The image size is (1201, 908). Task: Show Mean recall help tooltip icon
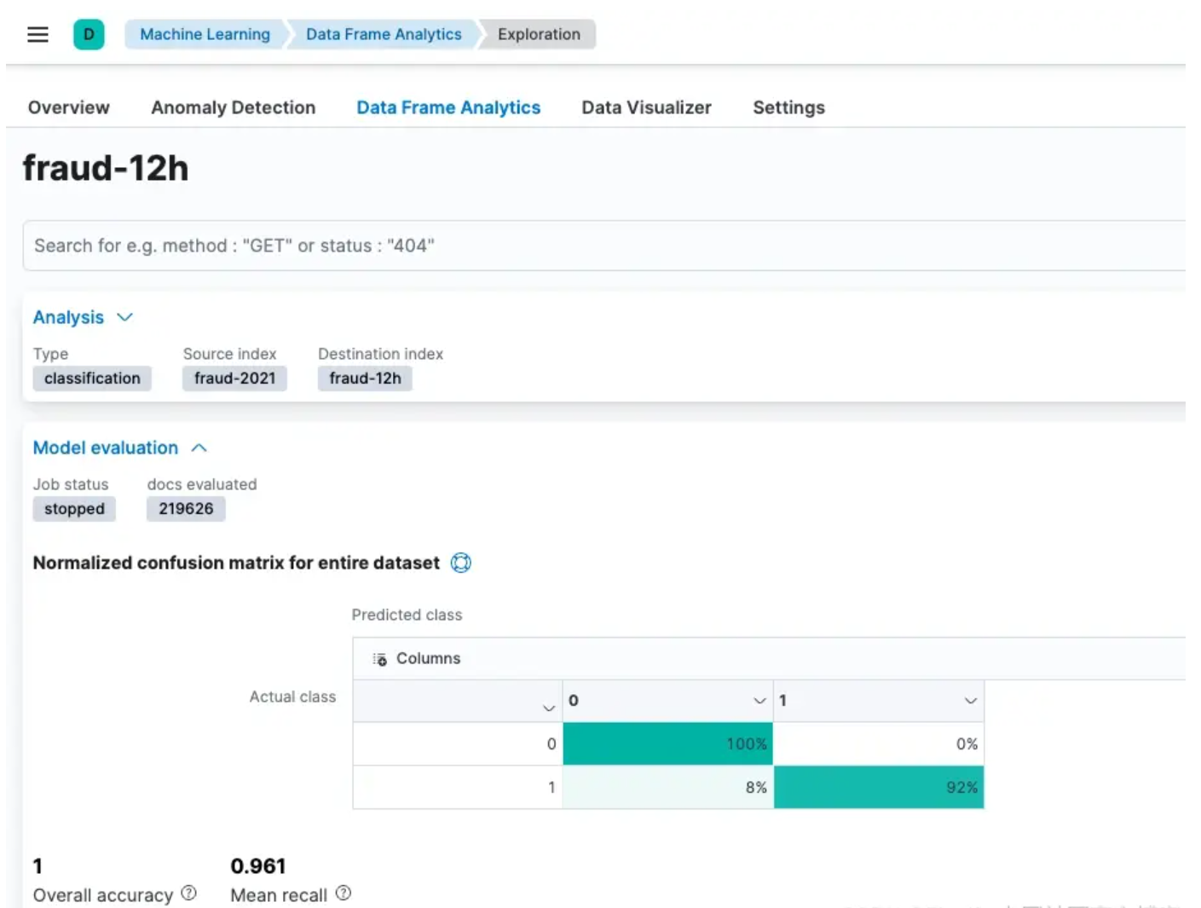click(x=344, y=894)
